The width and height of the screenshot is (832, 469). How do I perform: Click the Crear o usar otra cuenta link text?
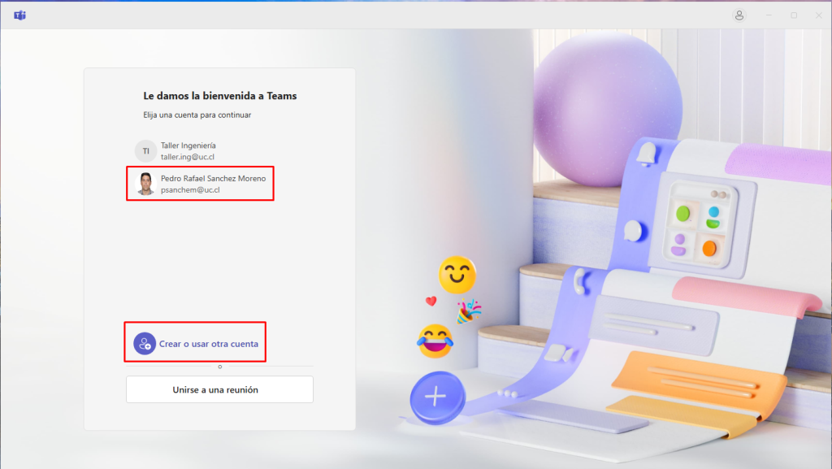tap(209, 344)
